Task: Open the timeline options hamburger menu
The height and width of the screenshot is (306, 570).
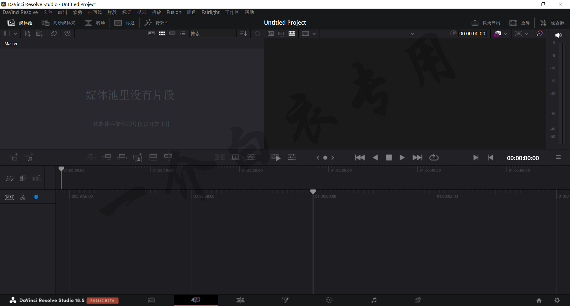Action: (558, 157)
